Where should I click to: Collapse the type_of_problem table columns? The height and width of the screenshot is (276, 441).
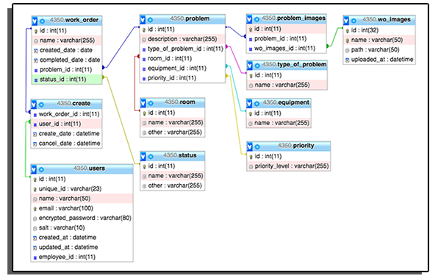pyautogui.click(x=249, y=66)
